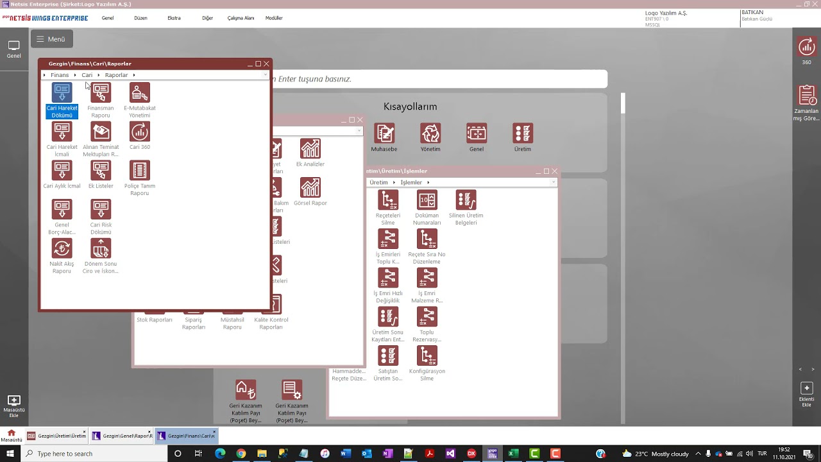This screenshot has width=821, height=462.
Task: Expand Cari Raporlar address bar dropdown
Action: [x=265, y=75]
